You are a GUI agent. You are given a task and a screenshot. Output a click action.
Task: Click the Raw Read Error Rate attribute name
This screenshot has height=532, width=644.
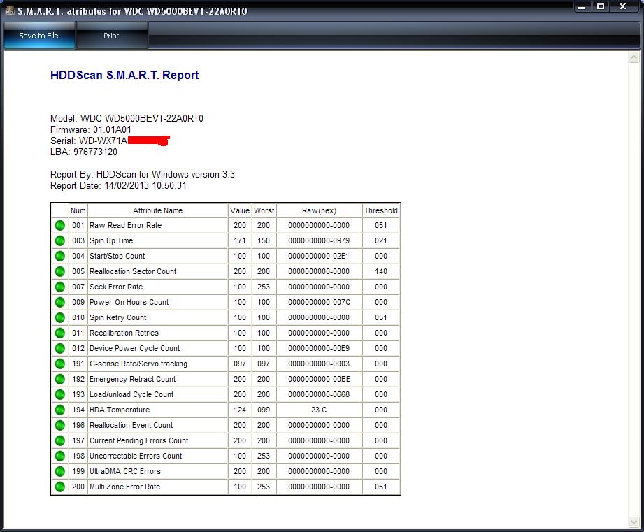pos(126,225)
